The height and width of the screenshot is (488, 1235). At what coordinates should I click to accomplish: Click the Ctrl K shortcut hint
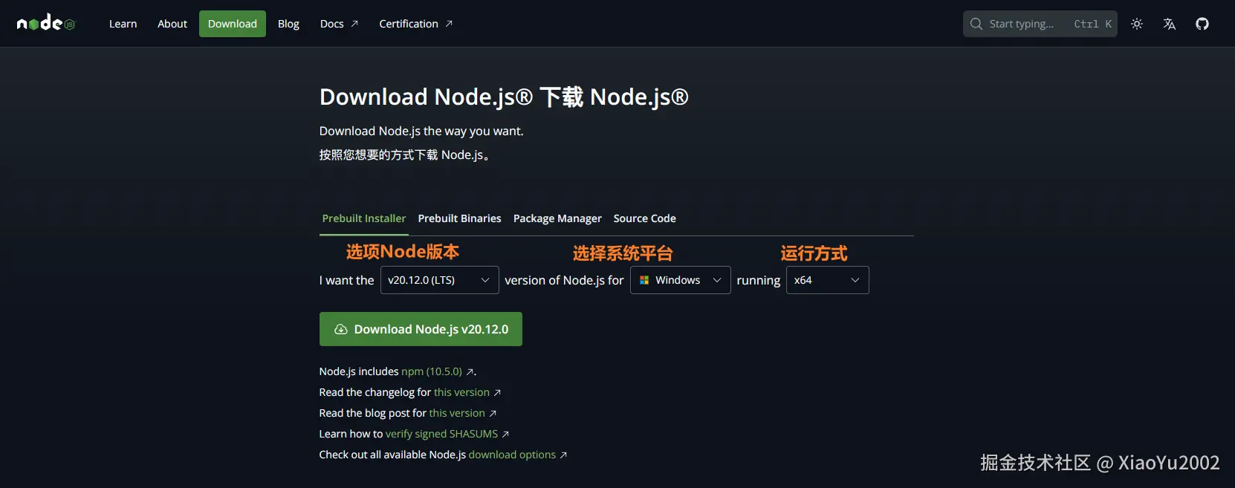pyautogui.click(x=1093, y=24)
